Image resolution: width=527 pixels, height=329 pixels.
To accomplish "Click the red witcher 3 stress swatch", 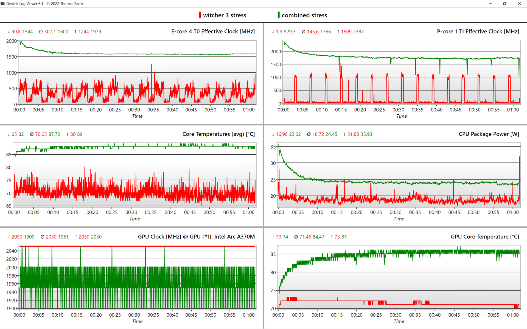I will tap(200, 15).
